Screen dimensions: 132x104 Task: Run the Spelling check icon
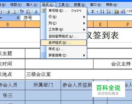[x=22, y=12]
